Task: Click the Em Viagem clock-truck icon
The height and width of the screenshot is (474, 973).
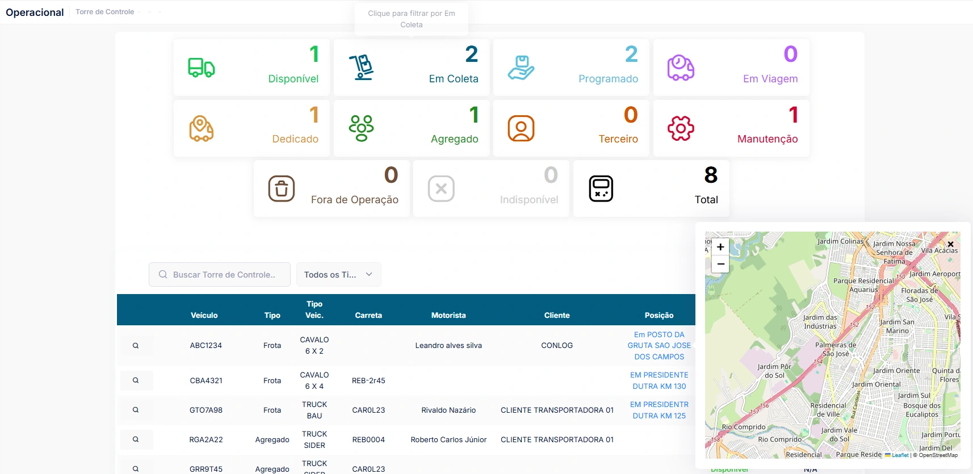Action: click(x=681, y=68)
